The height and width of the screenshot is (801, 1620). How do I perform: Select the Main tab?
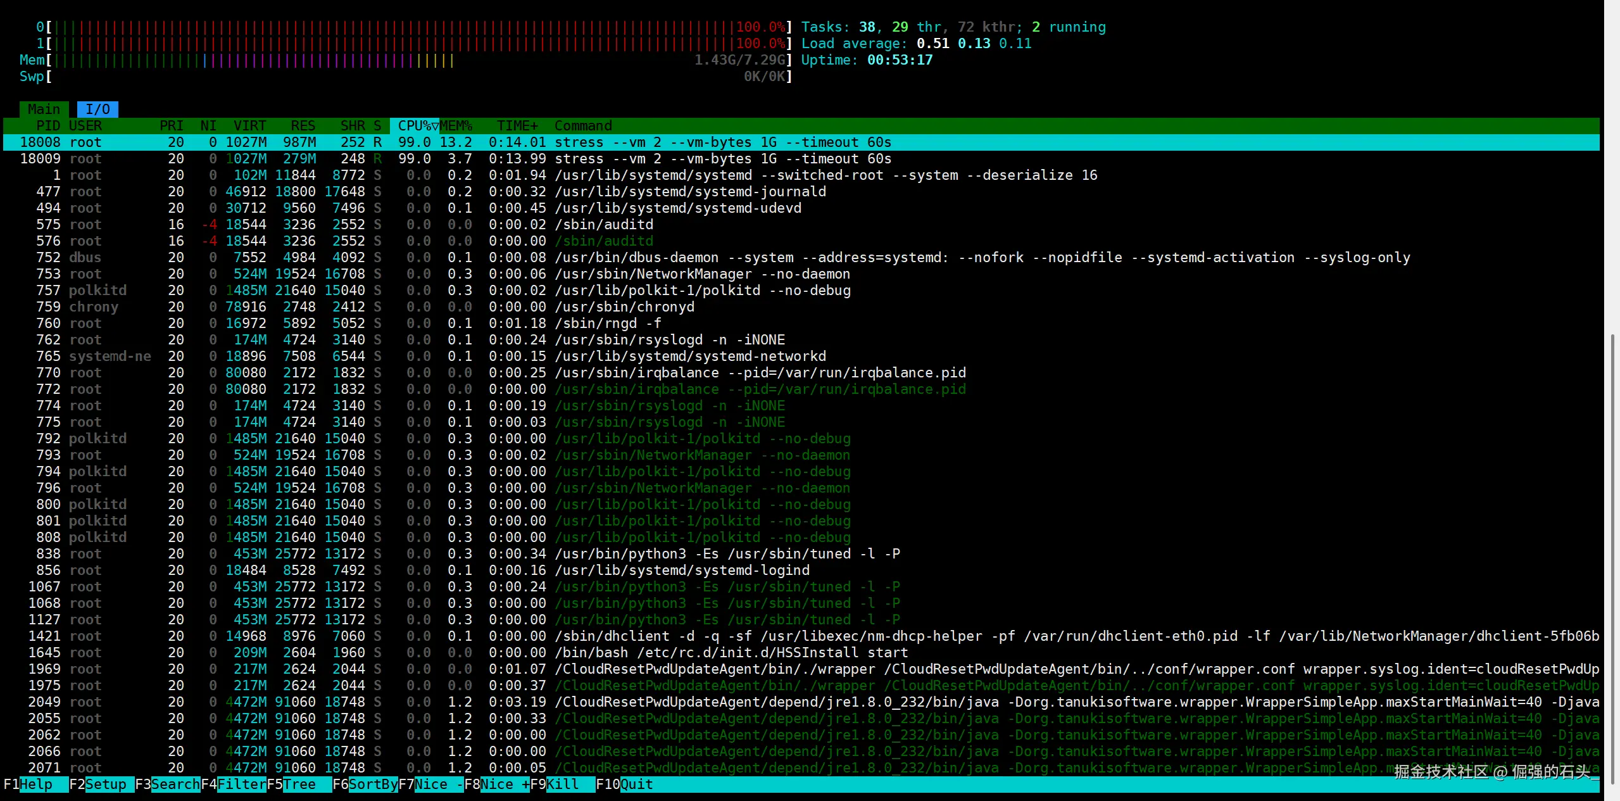[44, 110]
